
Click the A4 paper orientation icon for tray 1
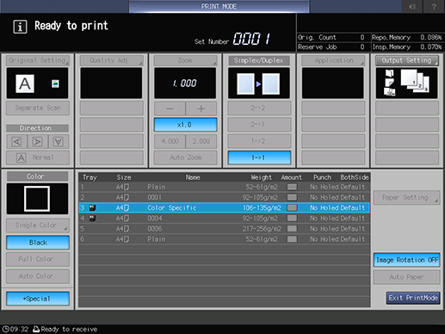tap(127, 187)
